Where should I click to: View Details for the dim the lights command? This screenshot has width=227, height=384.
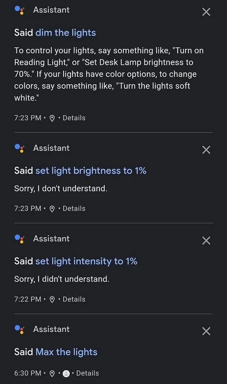click(x=74, y=118)
